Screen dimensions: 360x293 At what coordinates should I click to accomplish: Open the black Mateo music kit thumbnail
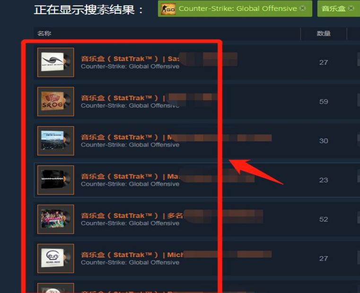(x=55, y=180)
